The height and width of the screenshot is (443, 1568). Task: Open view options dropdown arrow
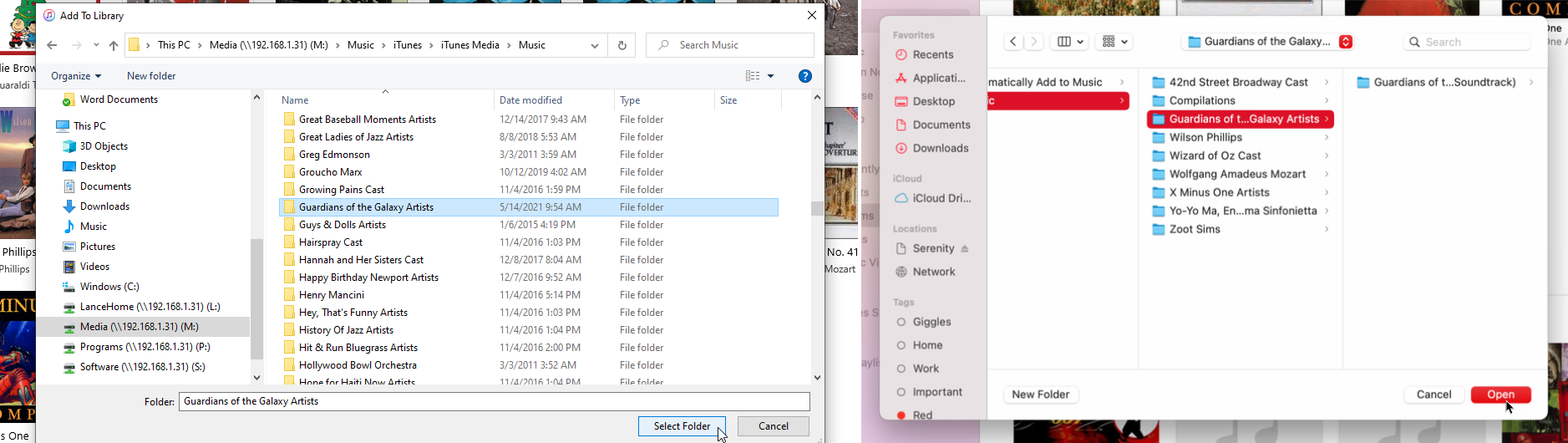[771, 76]
